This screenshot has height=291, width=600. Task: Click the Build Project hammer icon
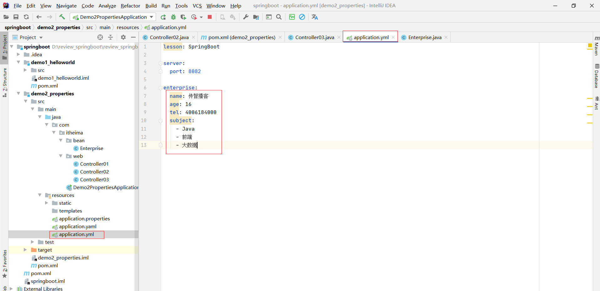62,17
